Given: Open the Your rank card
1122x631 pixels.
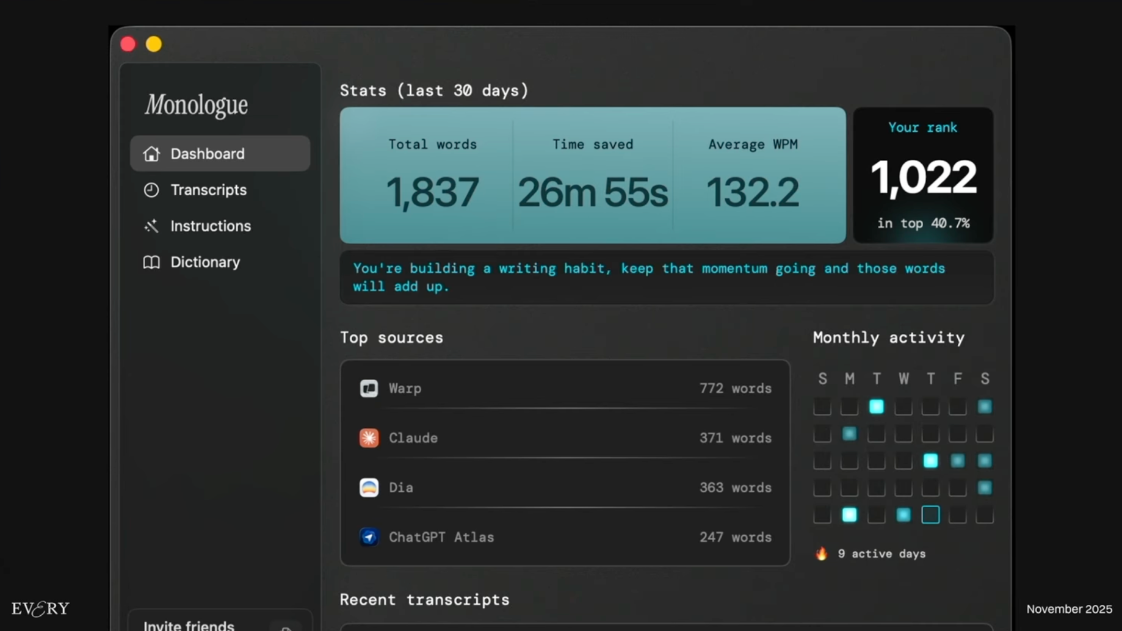Looking at the screenshot, I should tap(922, 176).
